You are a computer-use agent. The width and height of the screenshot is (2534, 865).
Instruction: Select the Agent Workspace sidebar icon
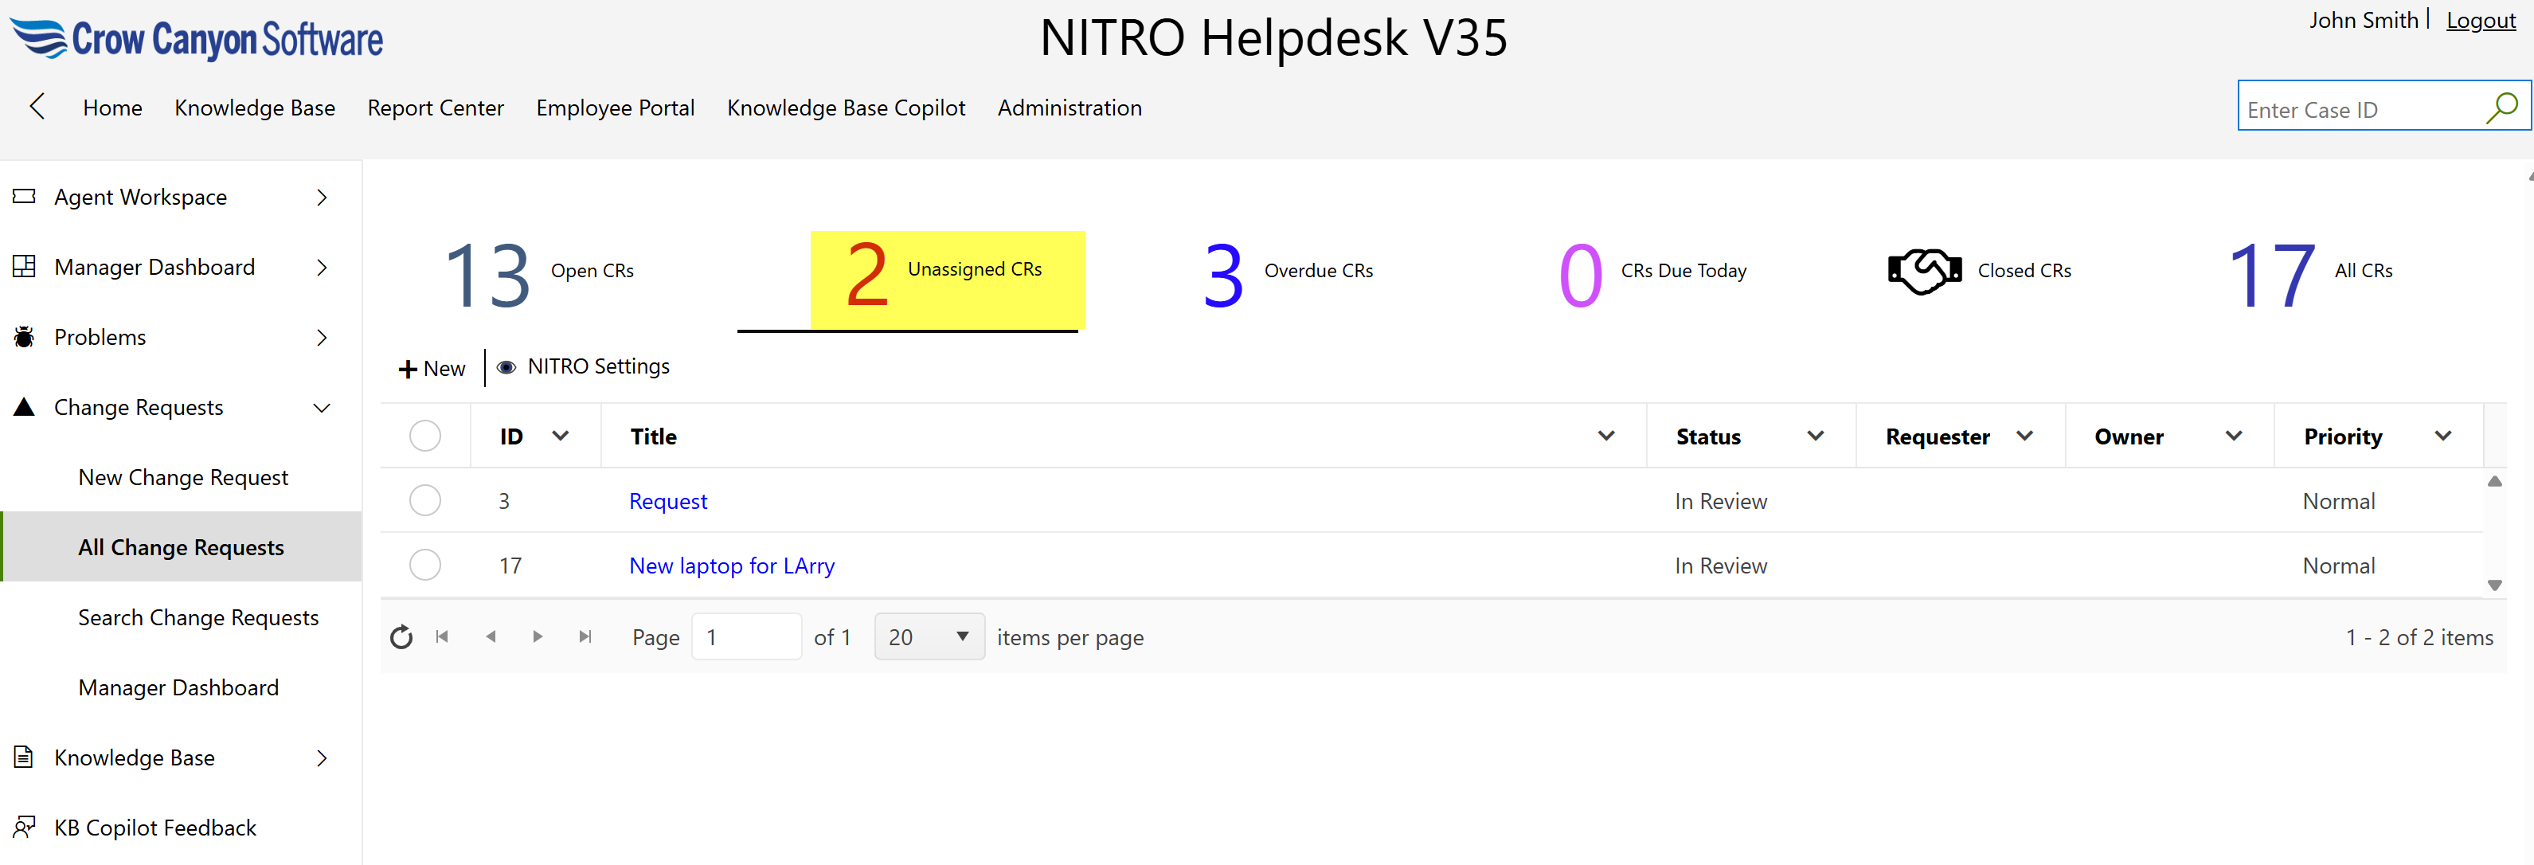click(x=25, y=196)
